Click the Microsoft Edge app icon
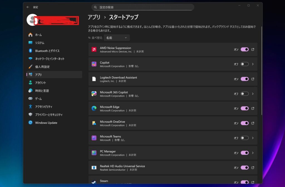Viewport: 285px width, 187px height. 94,109
